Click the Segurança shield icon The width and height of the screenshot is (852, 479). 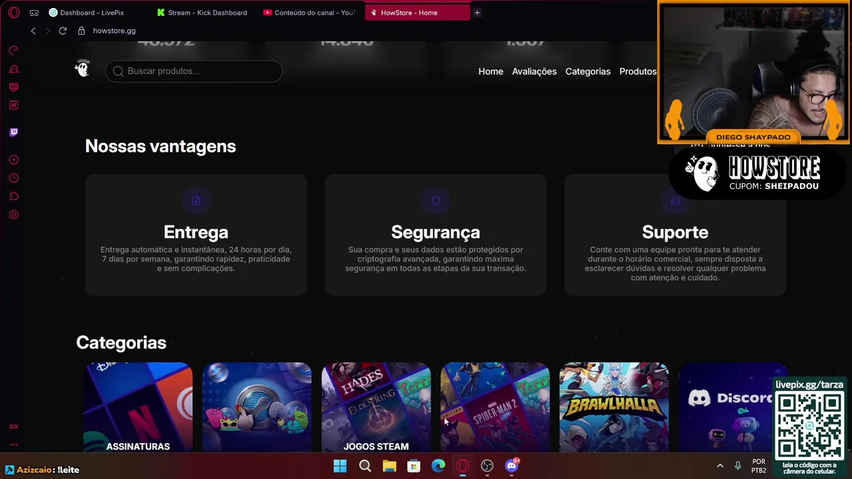(x=436, y=201)
